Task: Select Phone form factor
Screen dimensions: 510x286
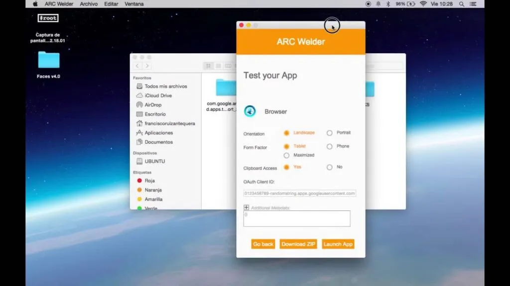Action: tap(330, 146)
